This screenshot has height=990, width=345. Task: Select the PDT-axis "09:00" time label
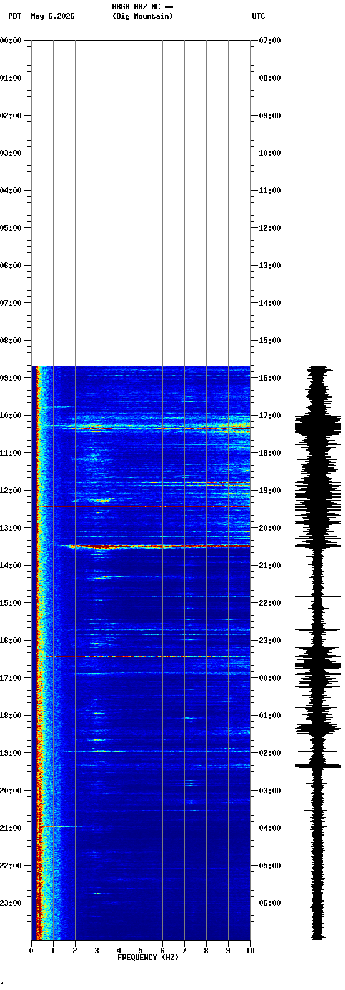(11, 378)
